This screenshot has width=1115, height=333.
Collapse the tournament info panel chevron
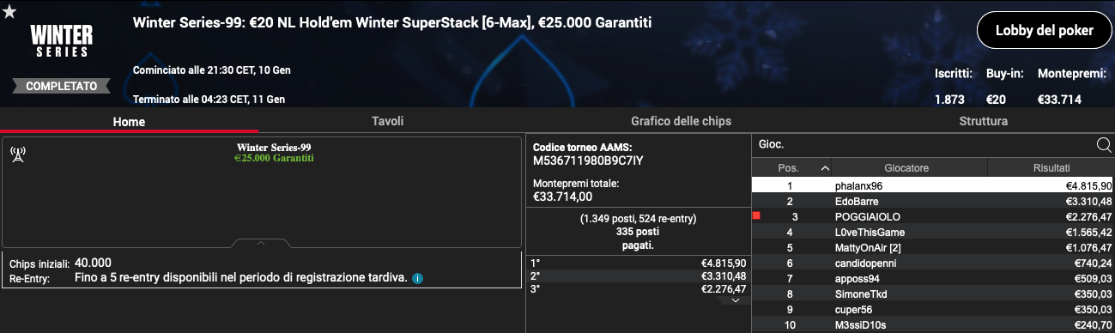tap(261, 244)
